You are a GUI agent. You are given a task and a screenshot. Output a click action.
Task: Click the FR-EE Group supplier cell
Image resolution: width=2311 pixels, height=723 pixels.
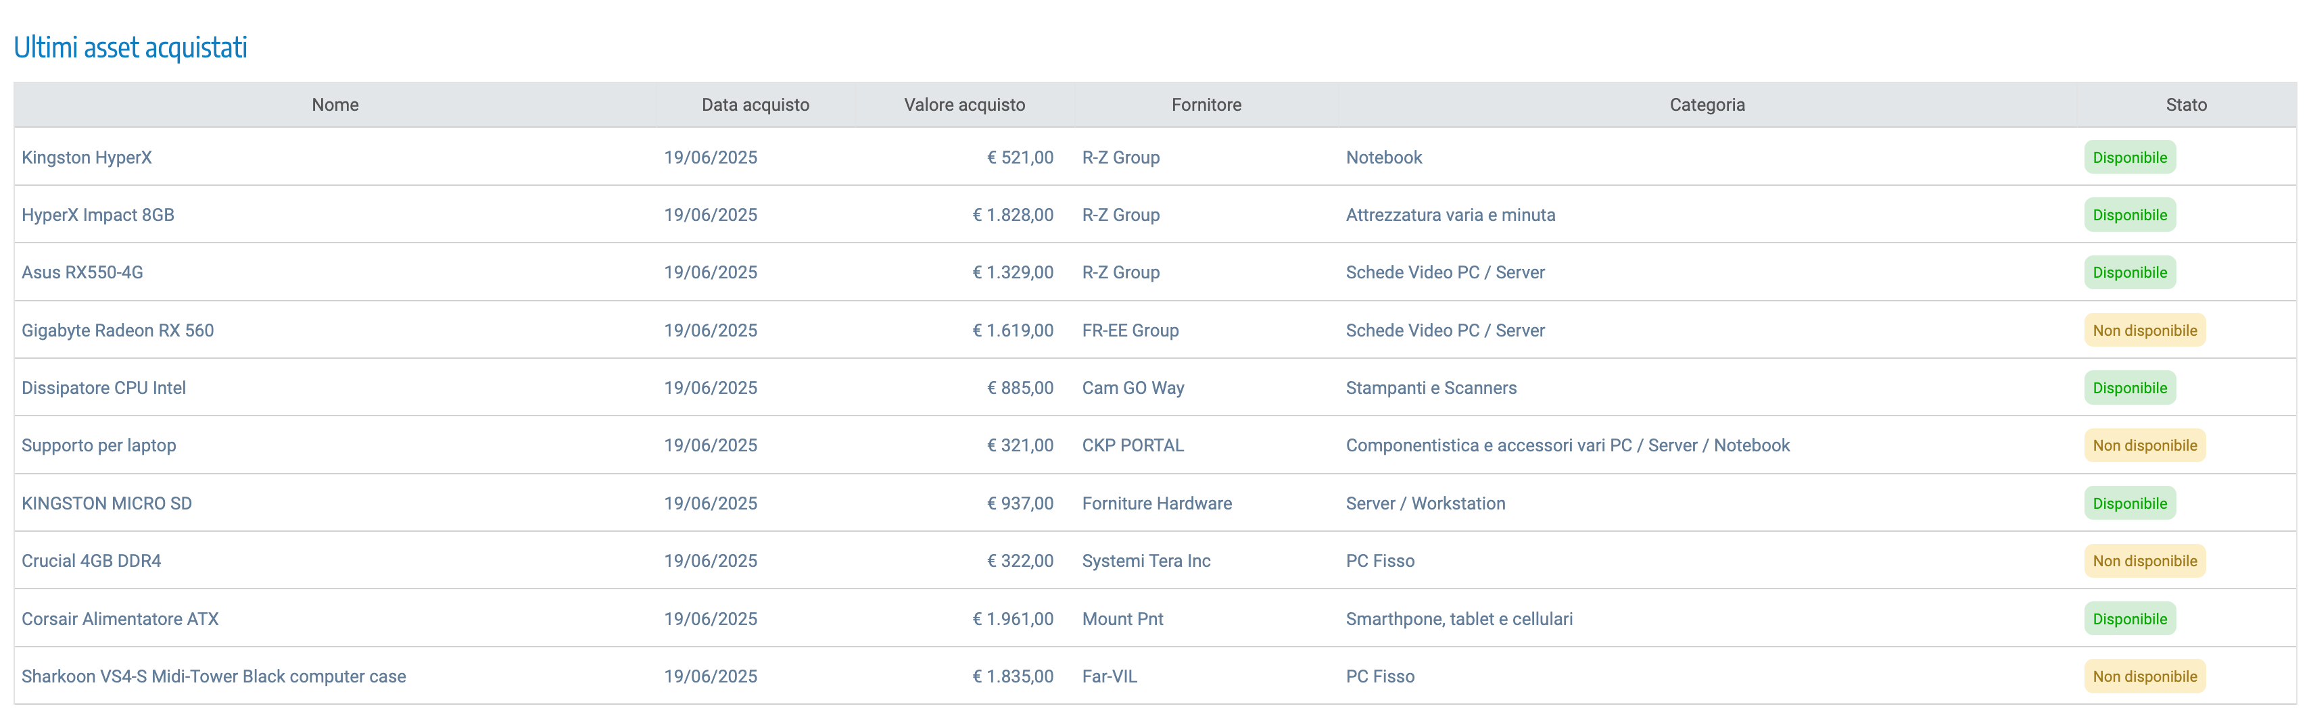(1130, 330)
